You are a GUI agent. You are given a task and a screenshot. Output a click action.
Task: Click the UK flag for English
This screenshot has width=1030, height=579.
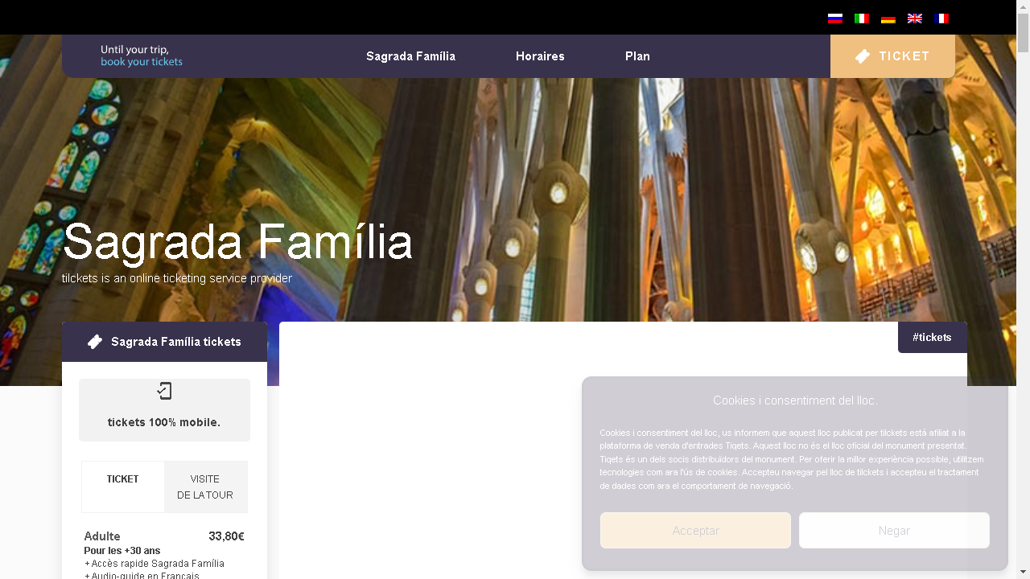click(x=915, y=18)
